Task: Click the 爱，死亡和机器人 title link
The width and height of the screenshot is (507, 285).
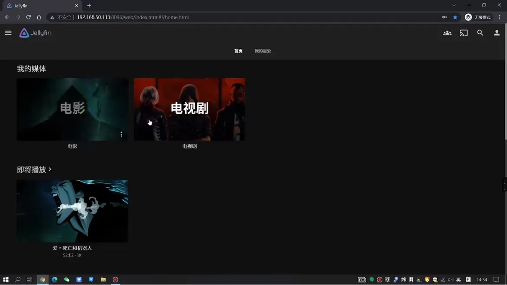Action: pyautogui.click(x=72, y=248)
